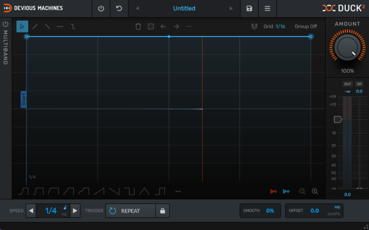Select the step curve drawing tool
Image resolution: width=369 pixels, height=230 pixels.
(x=73, y=26)
